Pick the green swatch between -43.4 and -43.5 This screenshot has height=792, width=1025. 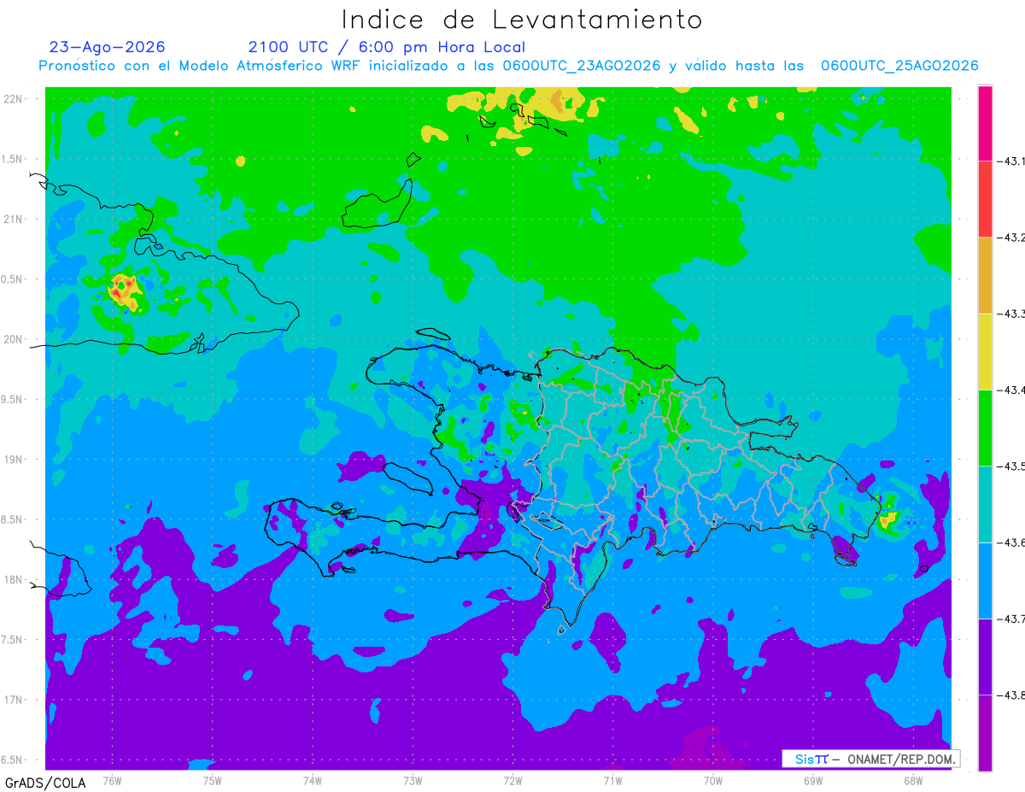pos(985,427)
